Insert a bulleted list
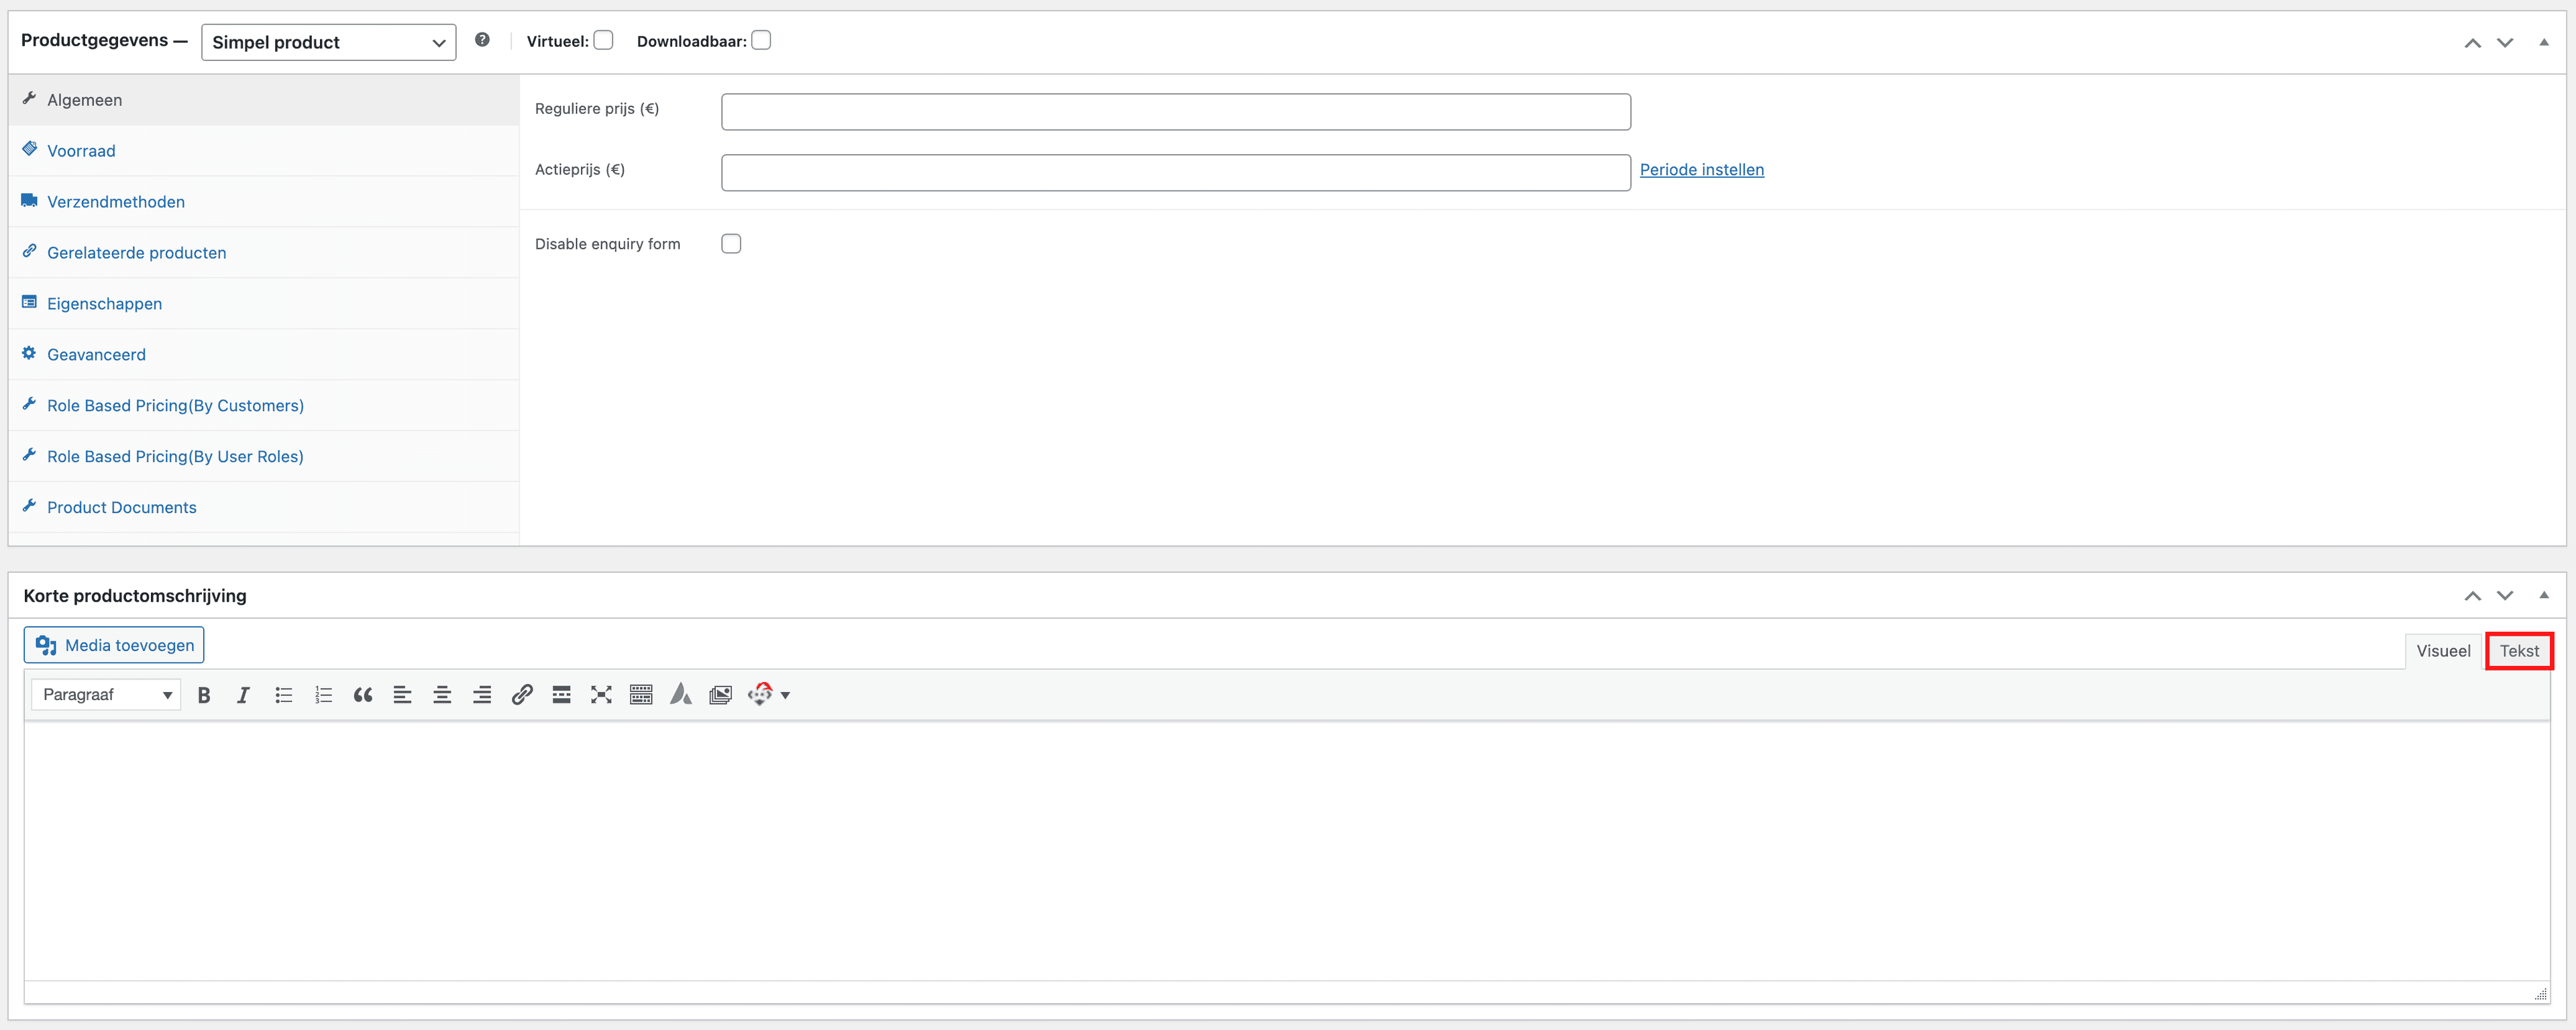The image size is (2576, 1030). click(x=284, y=695)
